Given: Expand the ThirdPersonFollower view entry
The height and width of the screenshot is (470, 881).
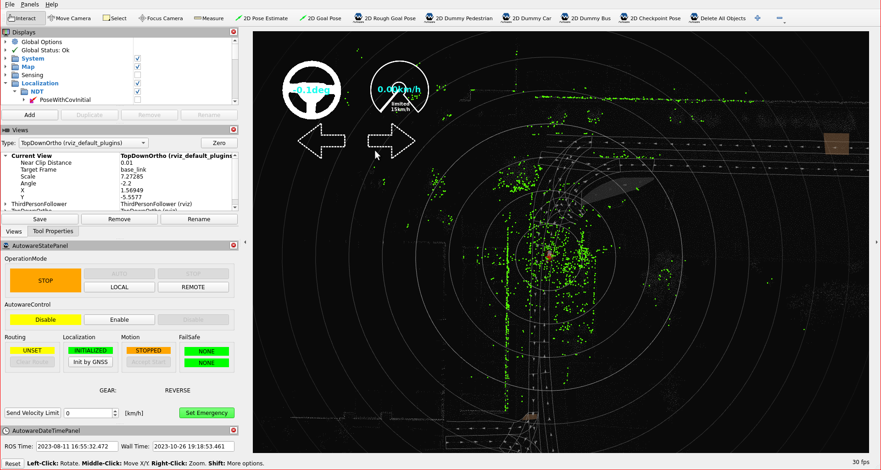Looking at the screenshot, I should pyautogui.click(x=6, y=204).
